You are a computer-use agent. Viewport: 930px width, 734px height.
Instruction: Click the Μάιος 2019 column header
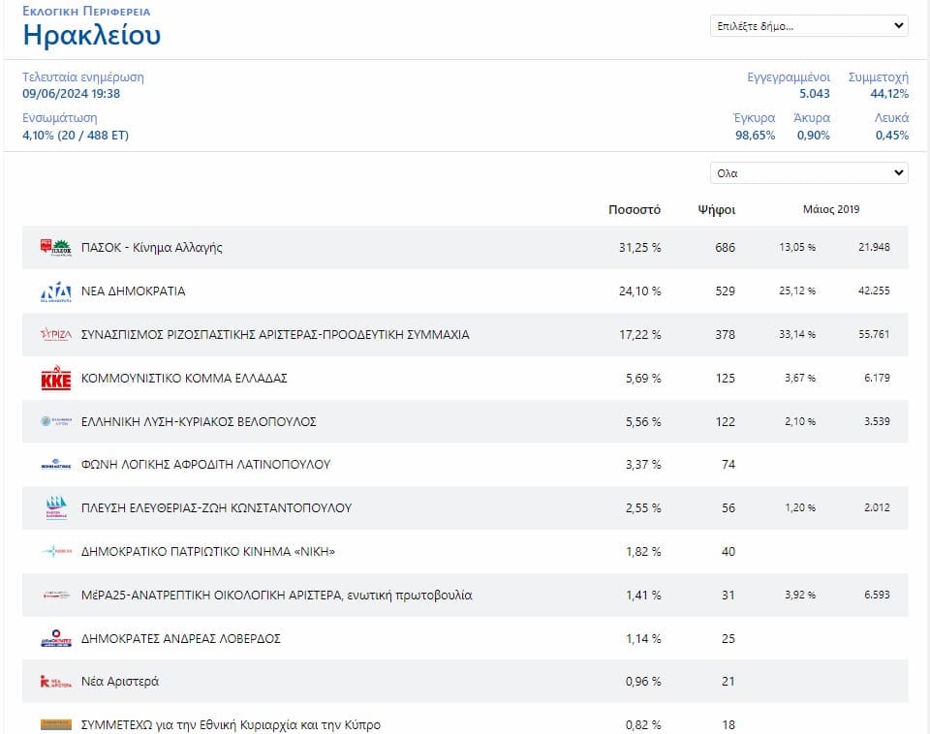click(831, 209)
